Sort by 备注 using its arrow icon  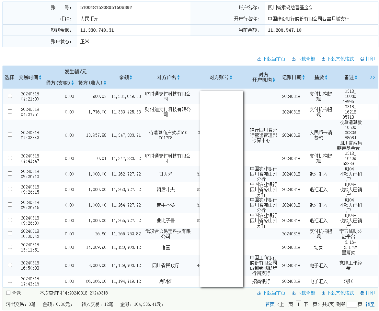[356, 78]
